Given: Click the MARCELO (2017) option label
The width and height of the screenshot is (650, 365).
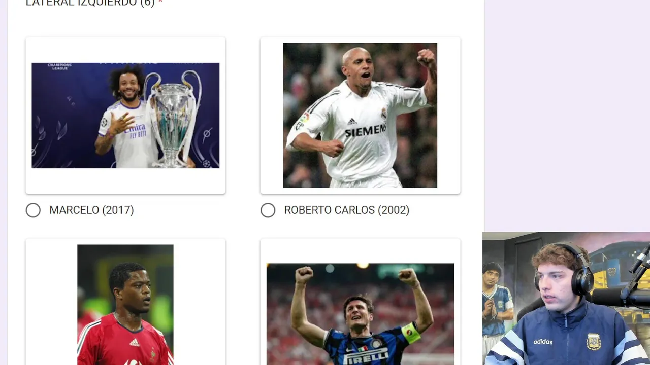Looking at the screenshot, I should pyautogui.click(x=91, y=210).
